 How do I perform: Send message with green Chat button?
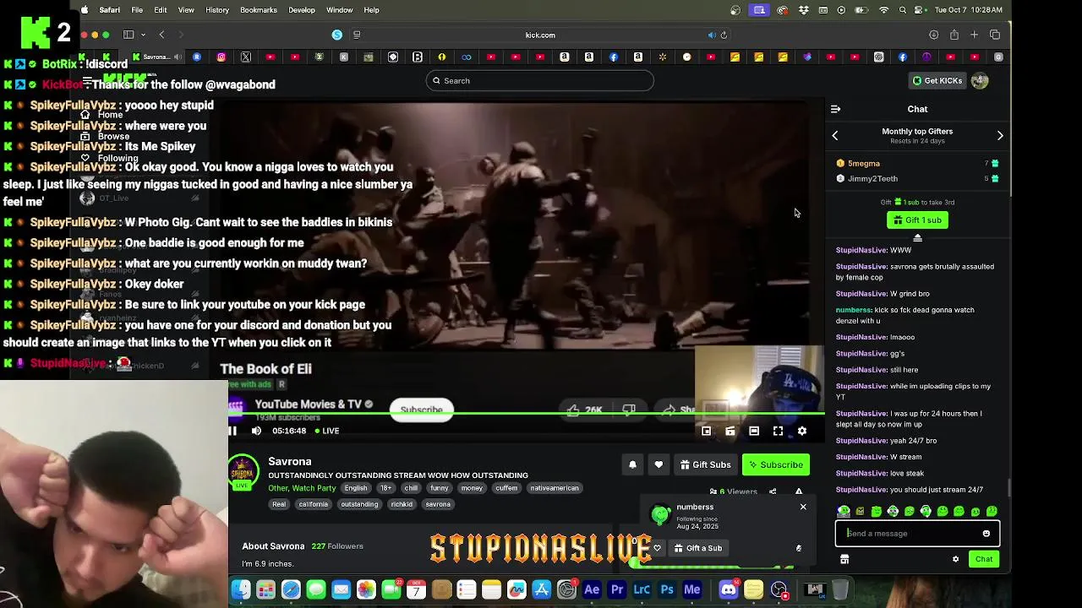click(x=984, y=559)
